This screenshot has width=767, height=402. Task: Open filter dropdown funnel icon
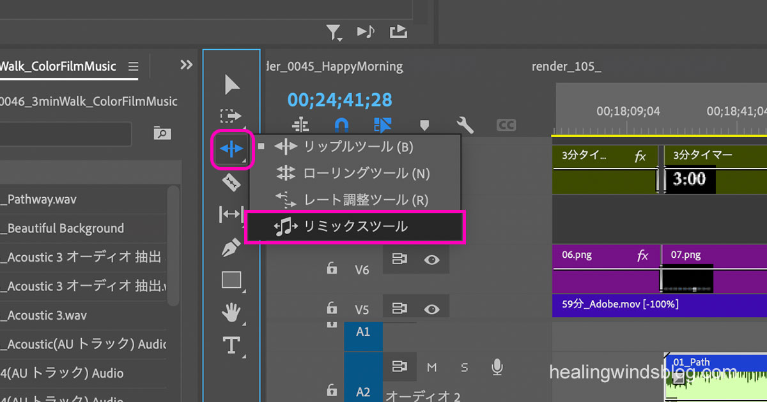(333, 31)
